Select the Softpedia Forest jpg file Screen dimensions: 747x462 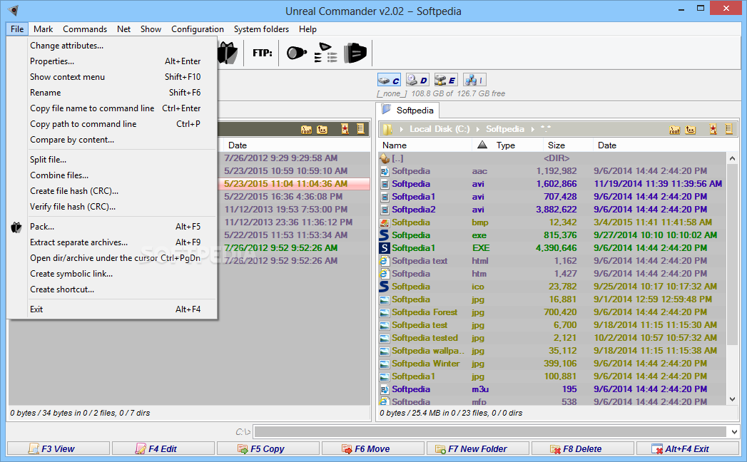[552, 312]
